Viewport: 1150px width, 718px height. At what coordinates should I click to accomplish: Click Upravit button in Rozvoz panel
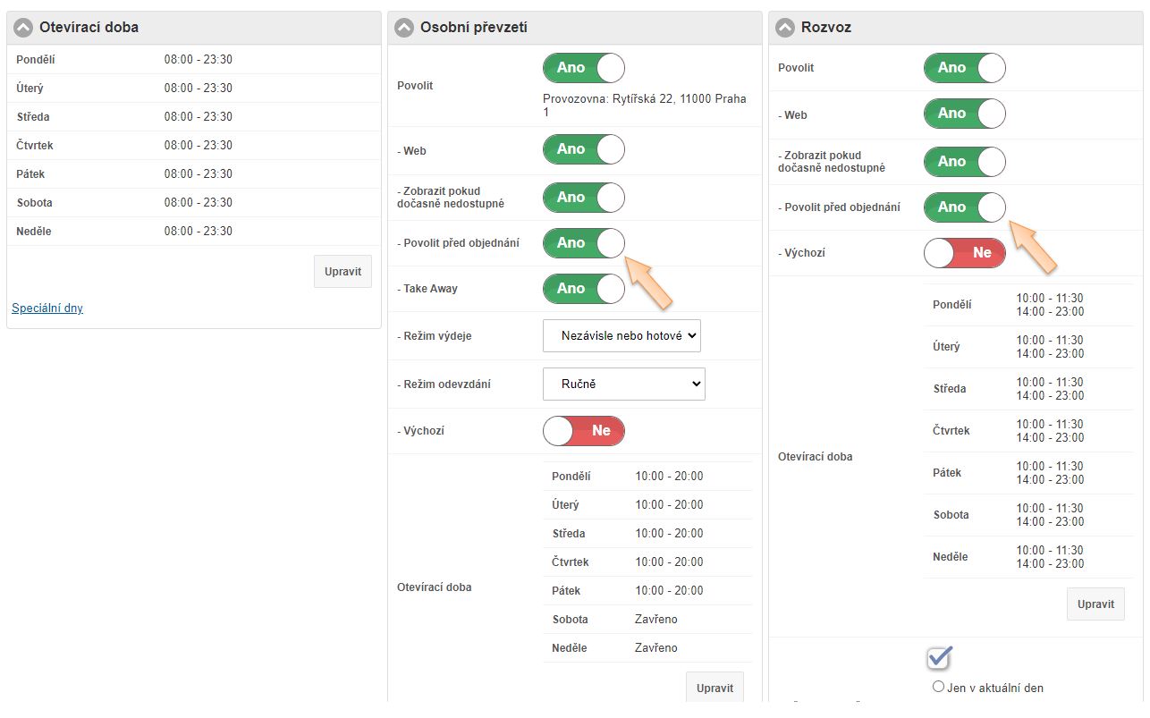pyautogui.click(x=1095, y=604)
